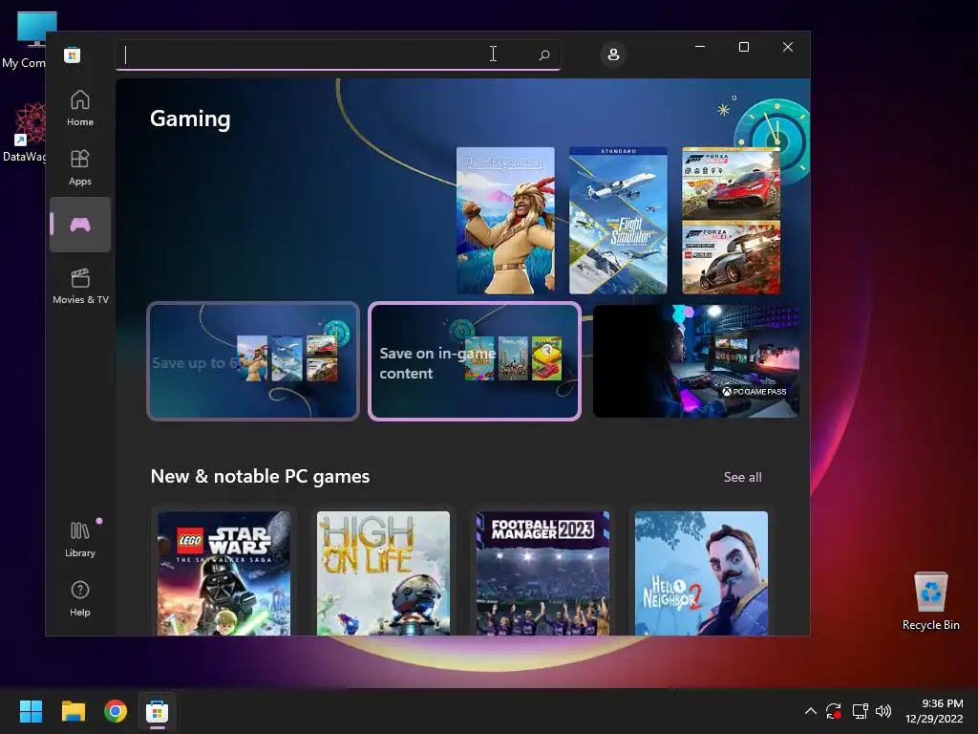
Task: Open High On Life game tile
Action: click(x=383, y=573)
